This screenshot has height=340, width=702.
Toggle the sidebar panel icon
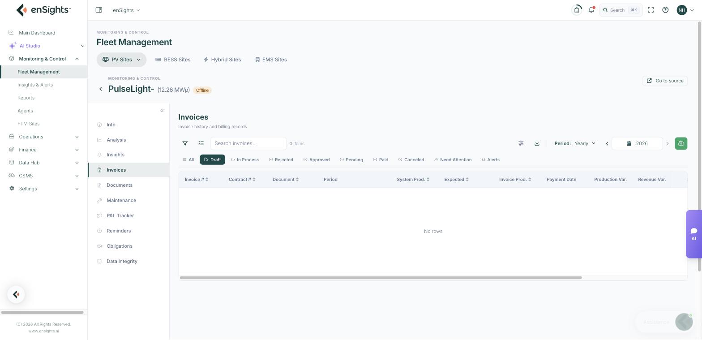click(99, 10)
